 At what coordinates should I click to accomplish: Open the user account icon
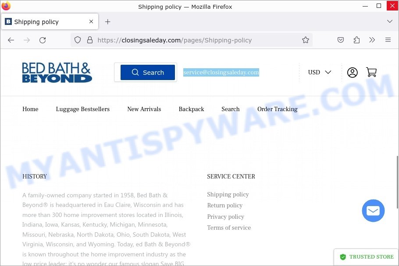tap(353, 73)
